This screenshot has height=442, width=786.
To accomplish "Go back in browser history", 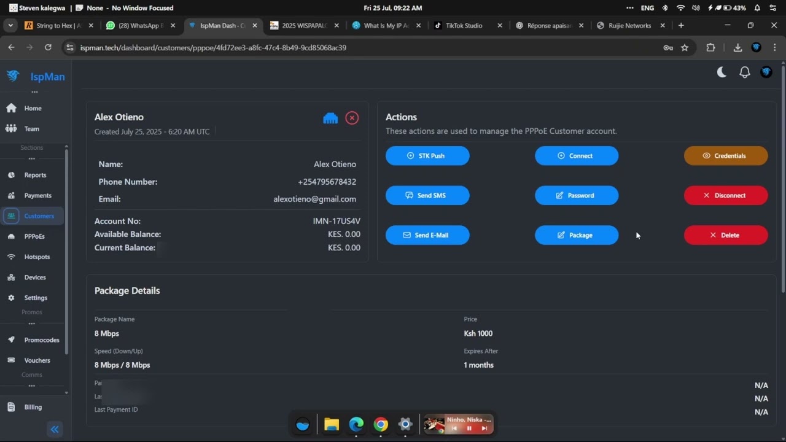I will click(x=11, y=47).
